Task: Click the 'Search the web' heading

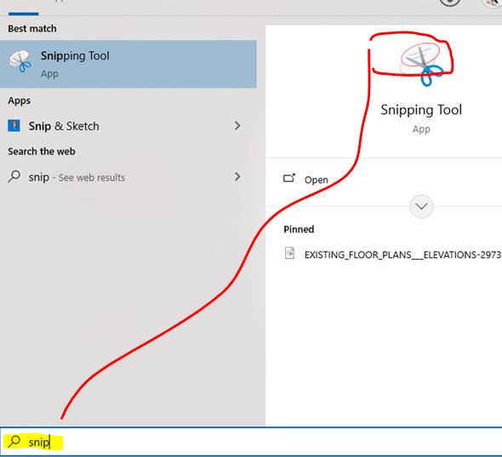Action: pyautogui.click(x=42, y=151)
